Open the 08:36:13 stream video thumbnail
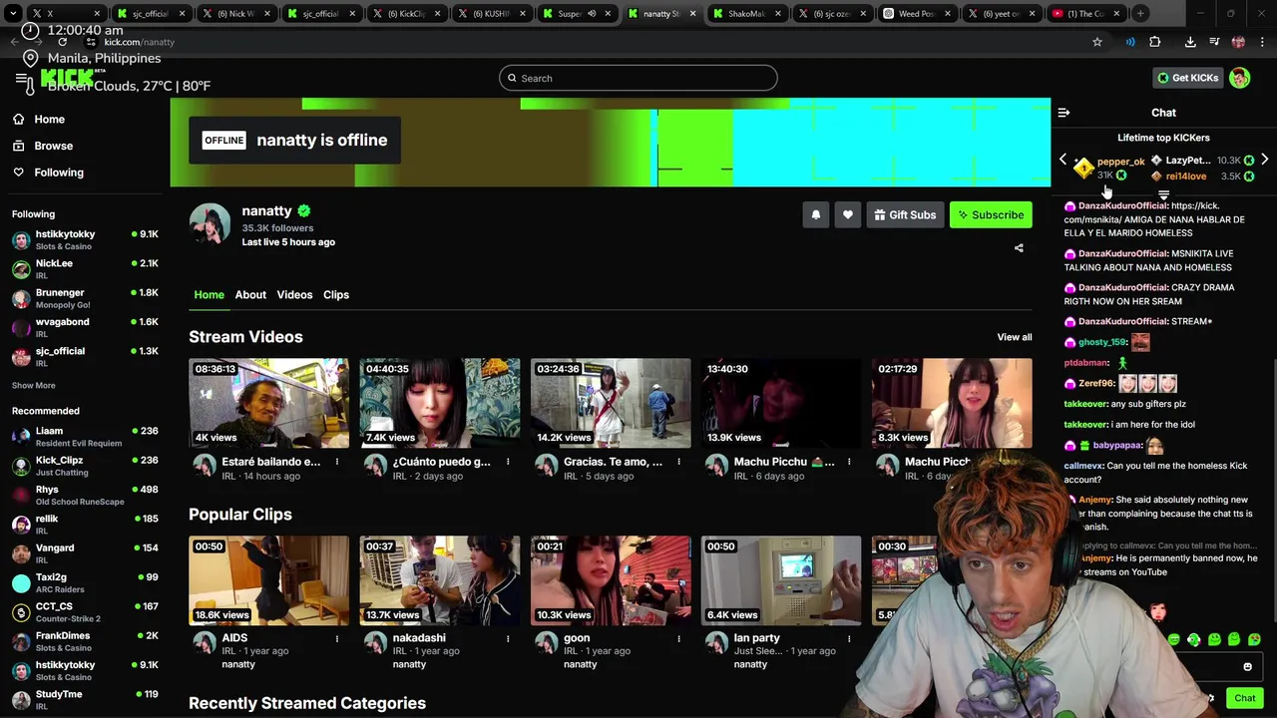The width and height of the screenshot is (1277, 718). point(268,403)
